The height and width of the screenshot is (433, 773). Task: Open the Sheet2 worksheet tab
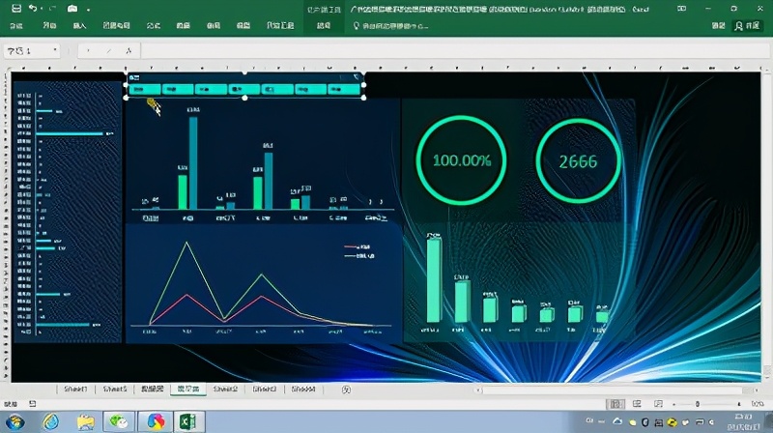coord(225,390)
